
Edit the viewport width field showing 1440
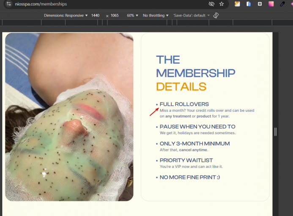pos(95,16)
